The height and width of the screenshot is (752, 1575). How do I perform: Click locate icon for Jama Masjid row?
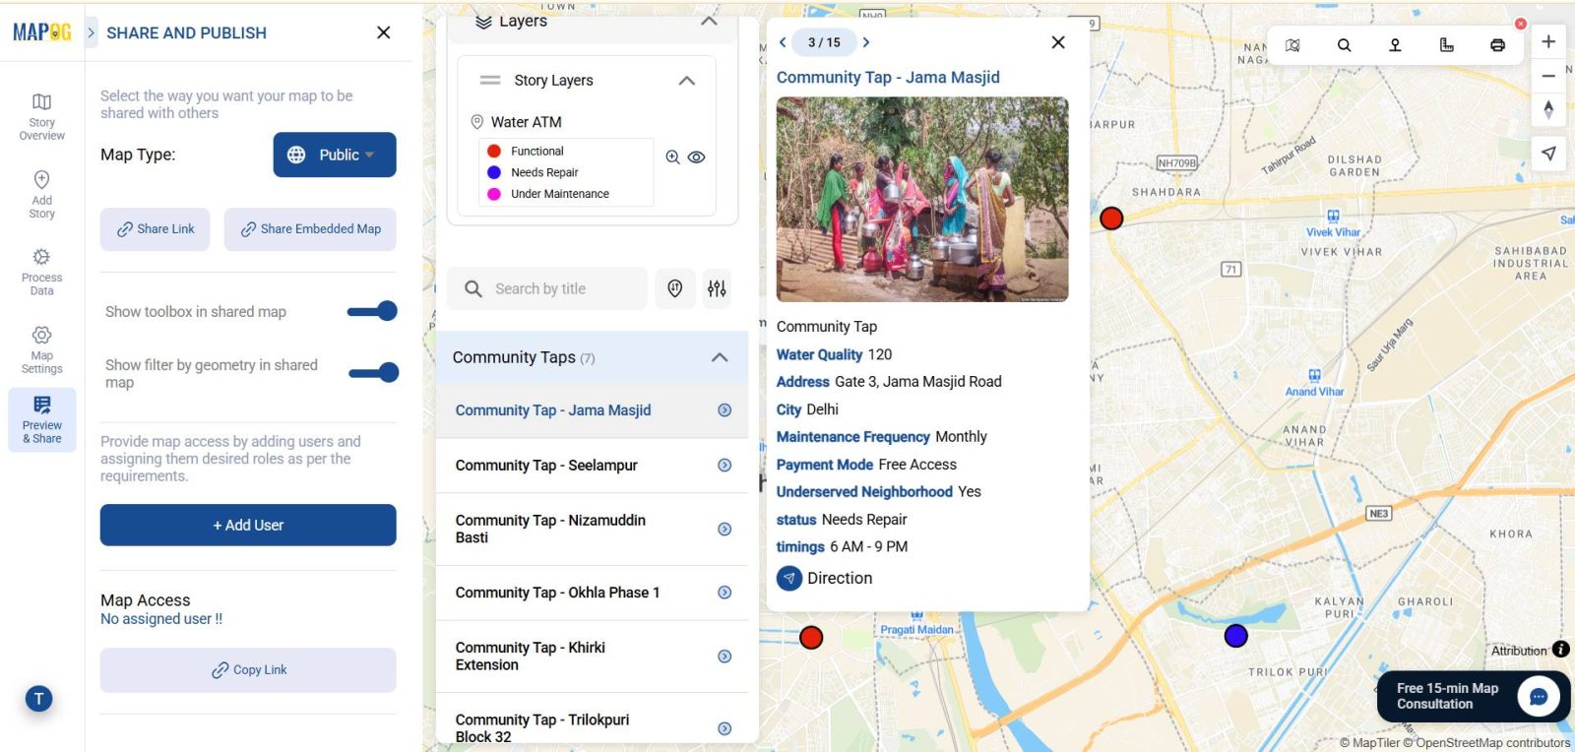click(x=724, y=410)
